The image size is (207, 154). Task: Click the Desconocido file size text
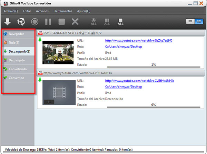pos(114,99)
